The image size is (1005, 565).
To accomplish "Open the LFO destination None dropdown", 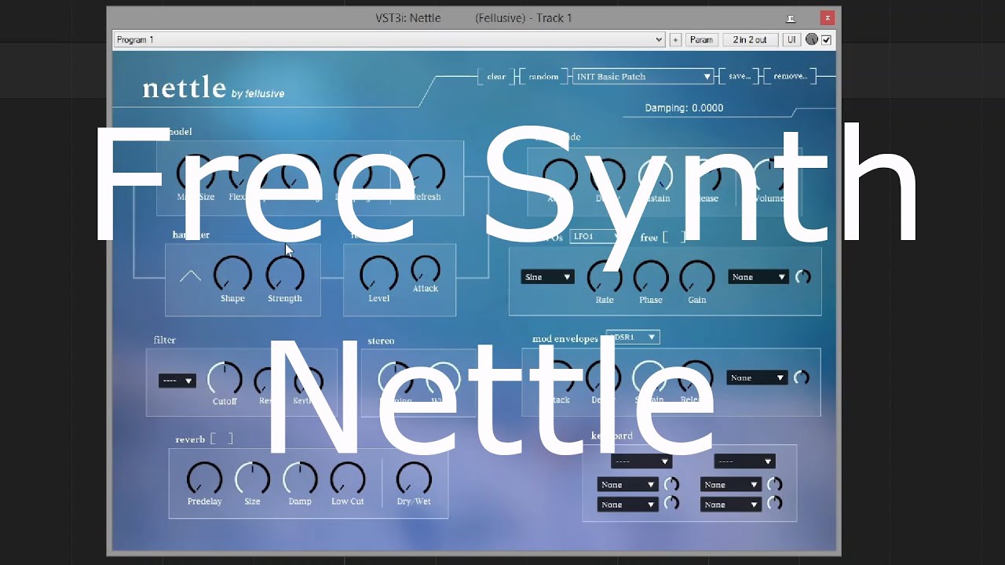I will (x=758, y=277).
